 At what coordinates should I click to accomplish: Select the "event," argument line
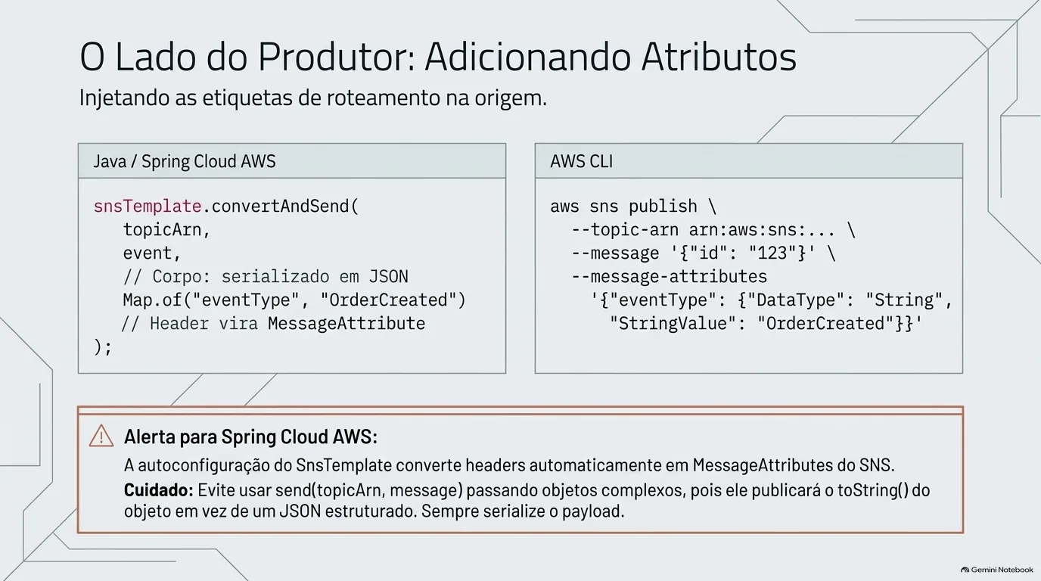pyautogui.click(x=152, y=253)
